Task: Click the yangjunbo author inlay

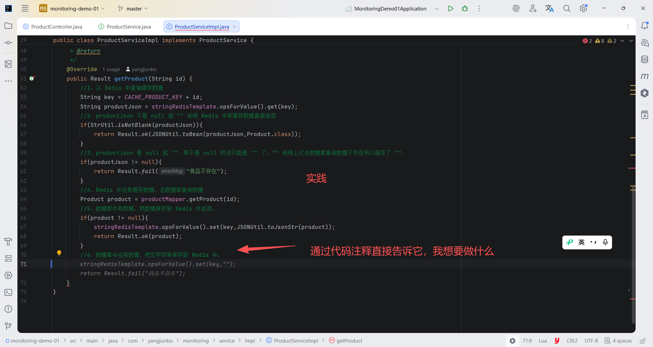Action: point(141,69)
